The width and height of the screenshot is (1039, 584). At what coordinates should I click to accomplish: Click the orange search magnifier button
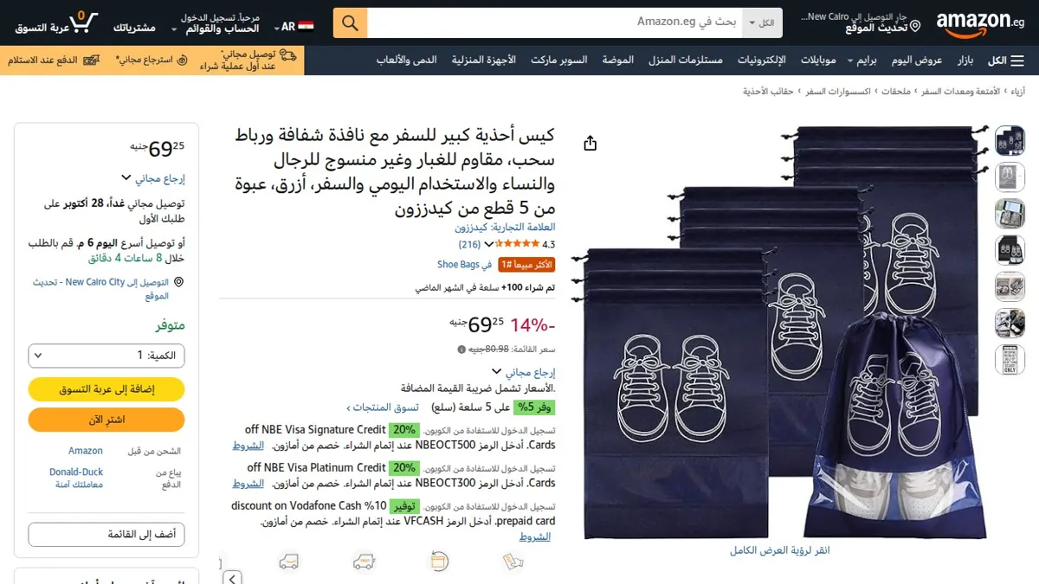[350, 23]
